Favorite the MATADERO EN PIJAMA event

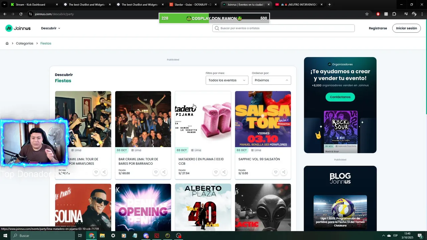[216, 172]
